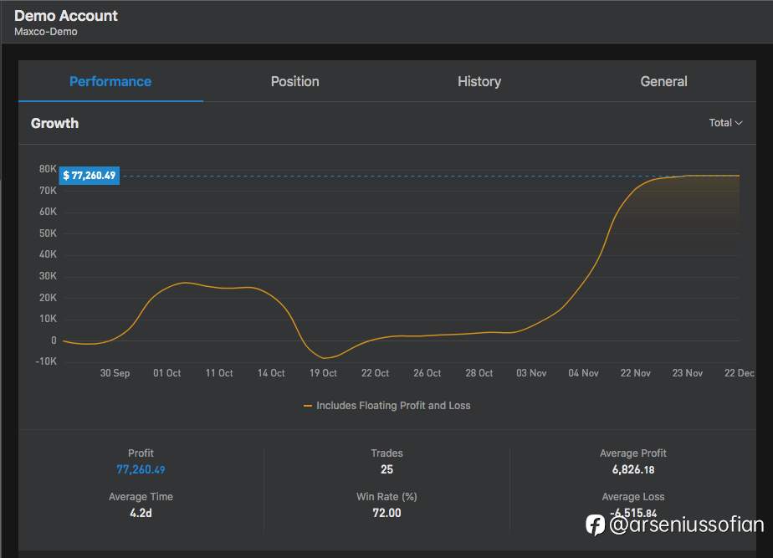The height and width of the screenshot is (558, 773).
Task: Open the History tab
Action: [x=479, y=81]
